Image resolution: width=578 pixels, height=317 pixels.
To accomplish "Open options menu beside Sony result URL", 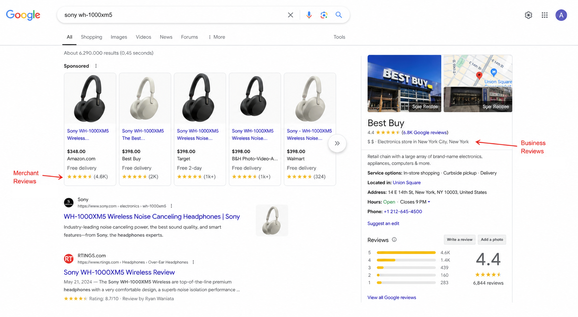I will 171,206.
